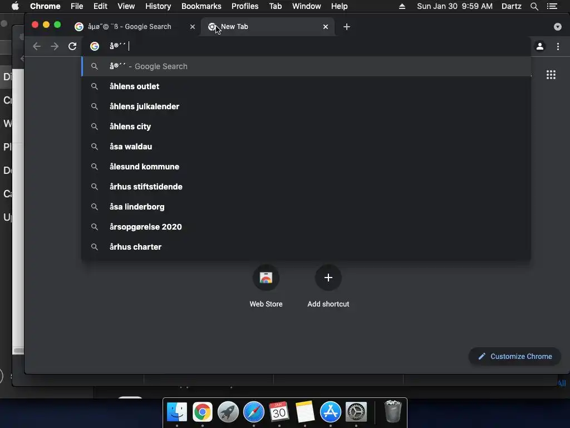Click the eject icon in the menu bar

pos(402,6)
